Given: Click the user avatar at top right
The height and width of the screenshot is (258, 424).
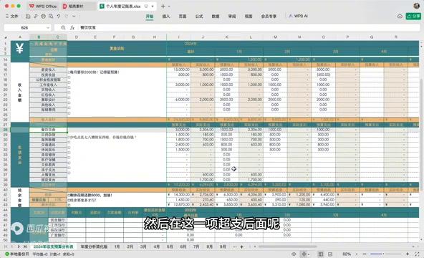Looking at the screenshot, I should 416,6.
